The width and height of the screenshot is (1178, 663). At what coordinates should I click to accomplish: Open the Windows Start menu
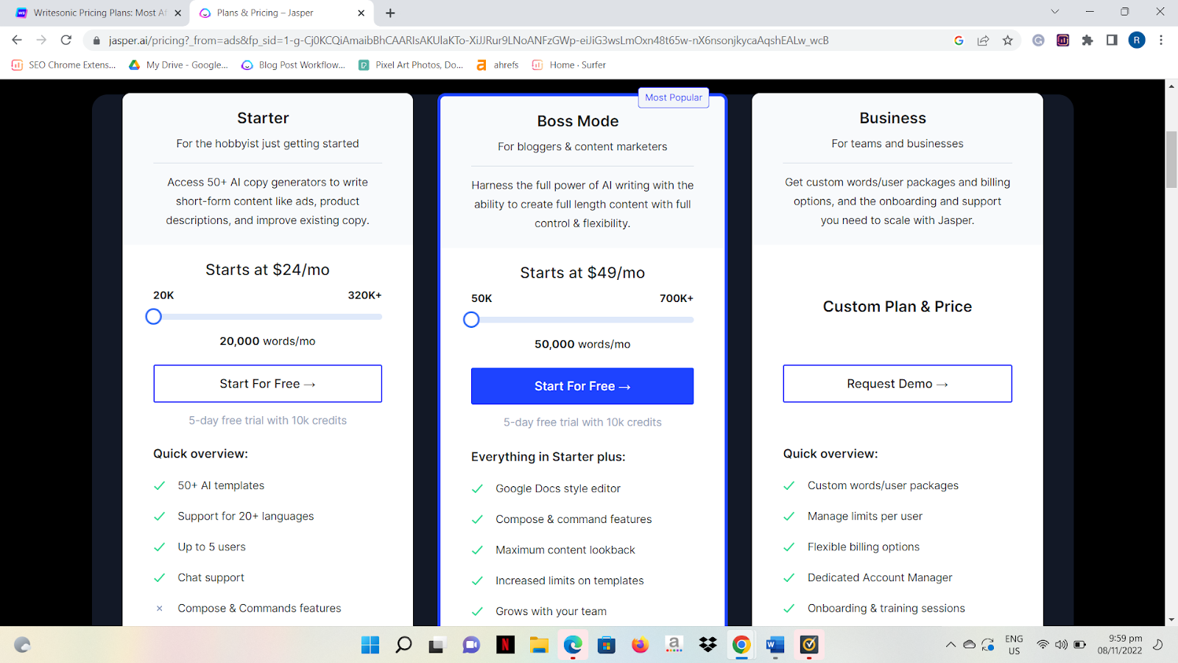point(370,645)
